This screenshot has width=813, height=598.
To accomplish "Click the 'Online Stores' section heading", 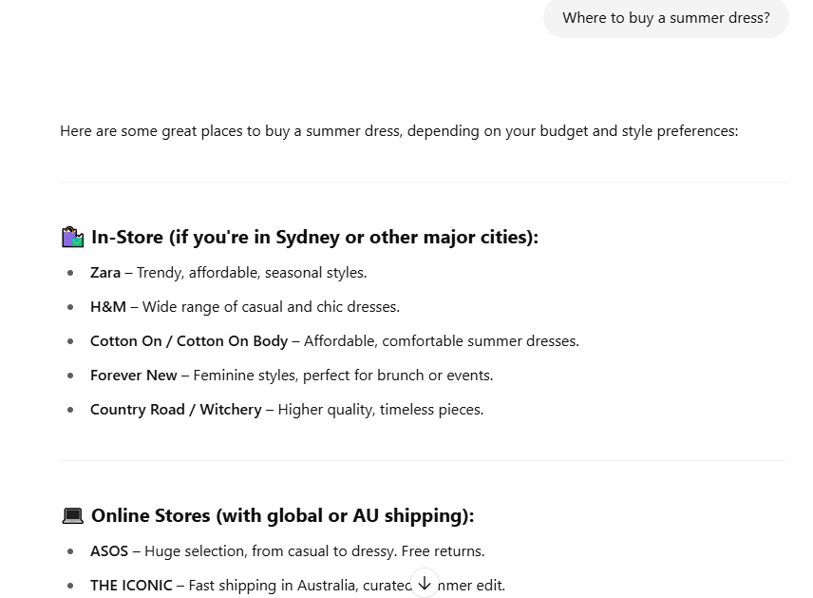I will click(x=283, y=516).
